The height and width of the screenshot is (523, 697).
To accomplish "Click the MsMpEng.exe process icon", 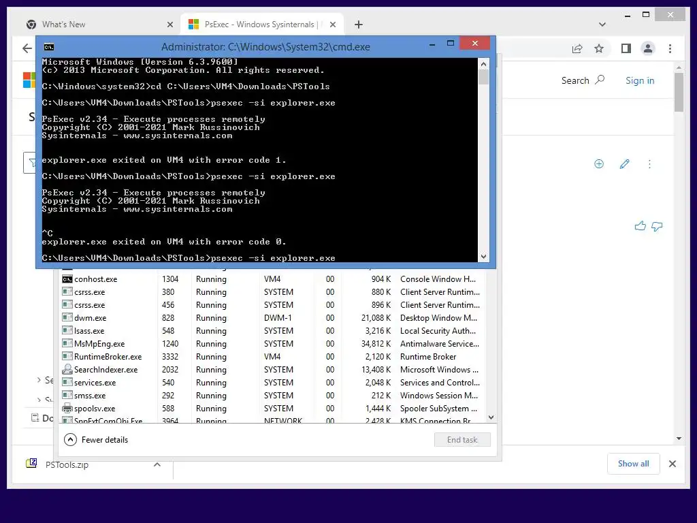I will (67, 343).
